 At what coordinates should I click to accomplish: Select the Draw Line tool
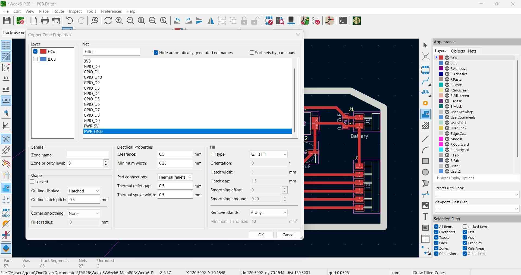[x=425, y=139]
